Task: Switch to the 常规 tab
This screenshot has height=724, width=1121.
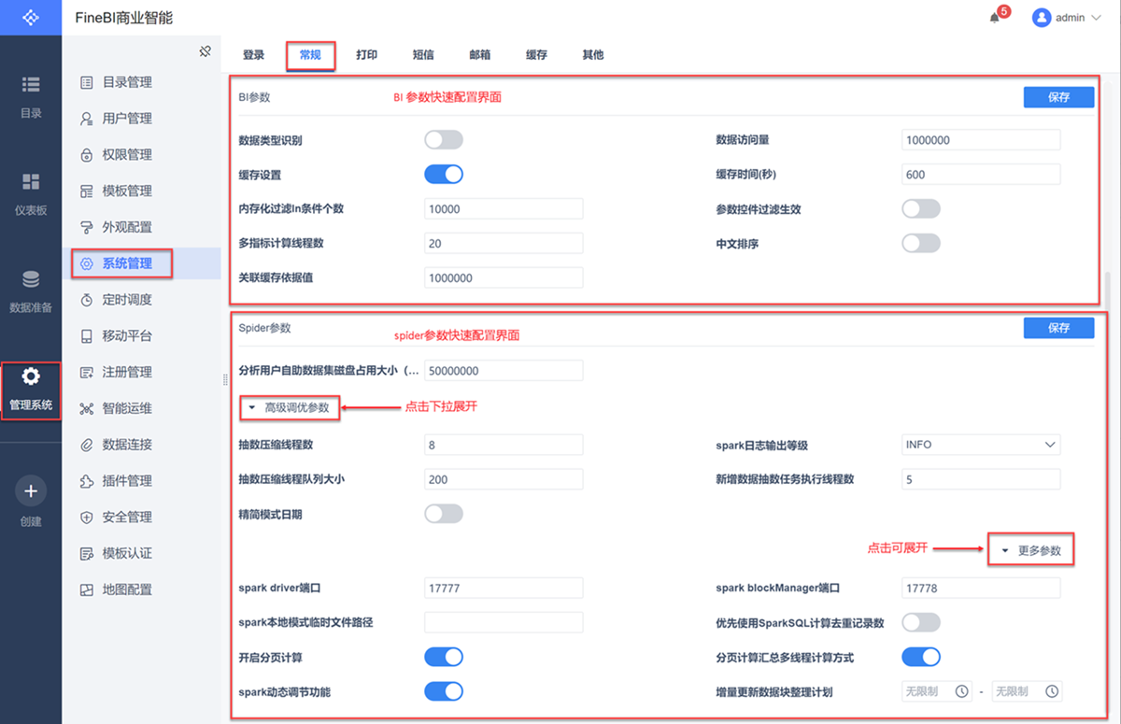Action: [x=310, y=55]
